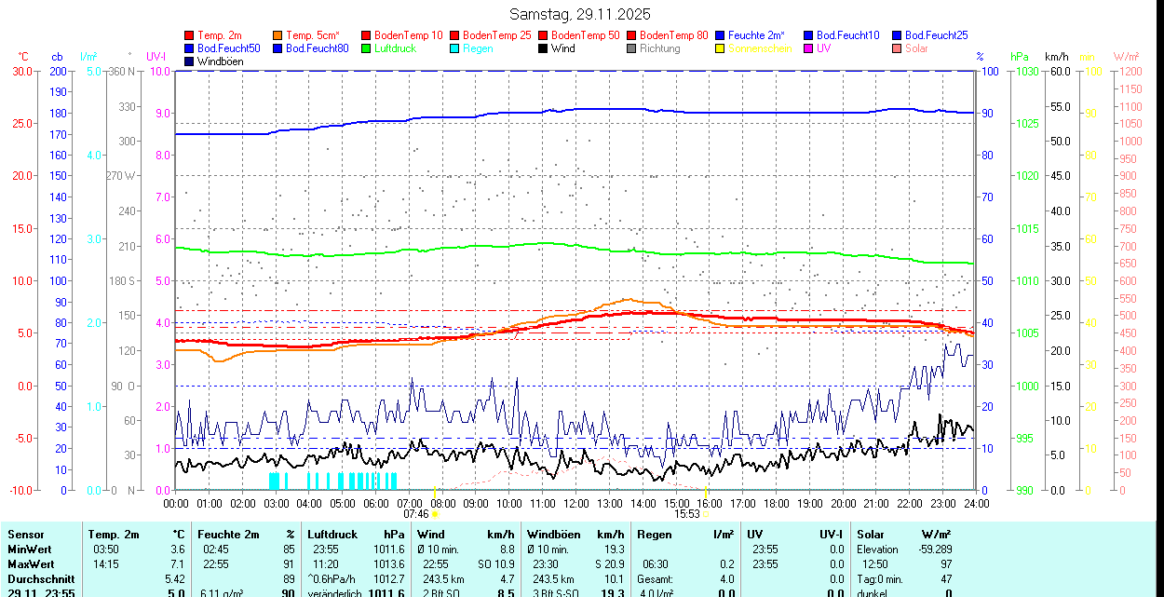
Task: Click the pink Solar legend swatch
Action: (x=897, y=48)
